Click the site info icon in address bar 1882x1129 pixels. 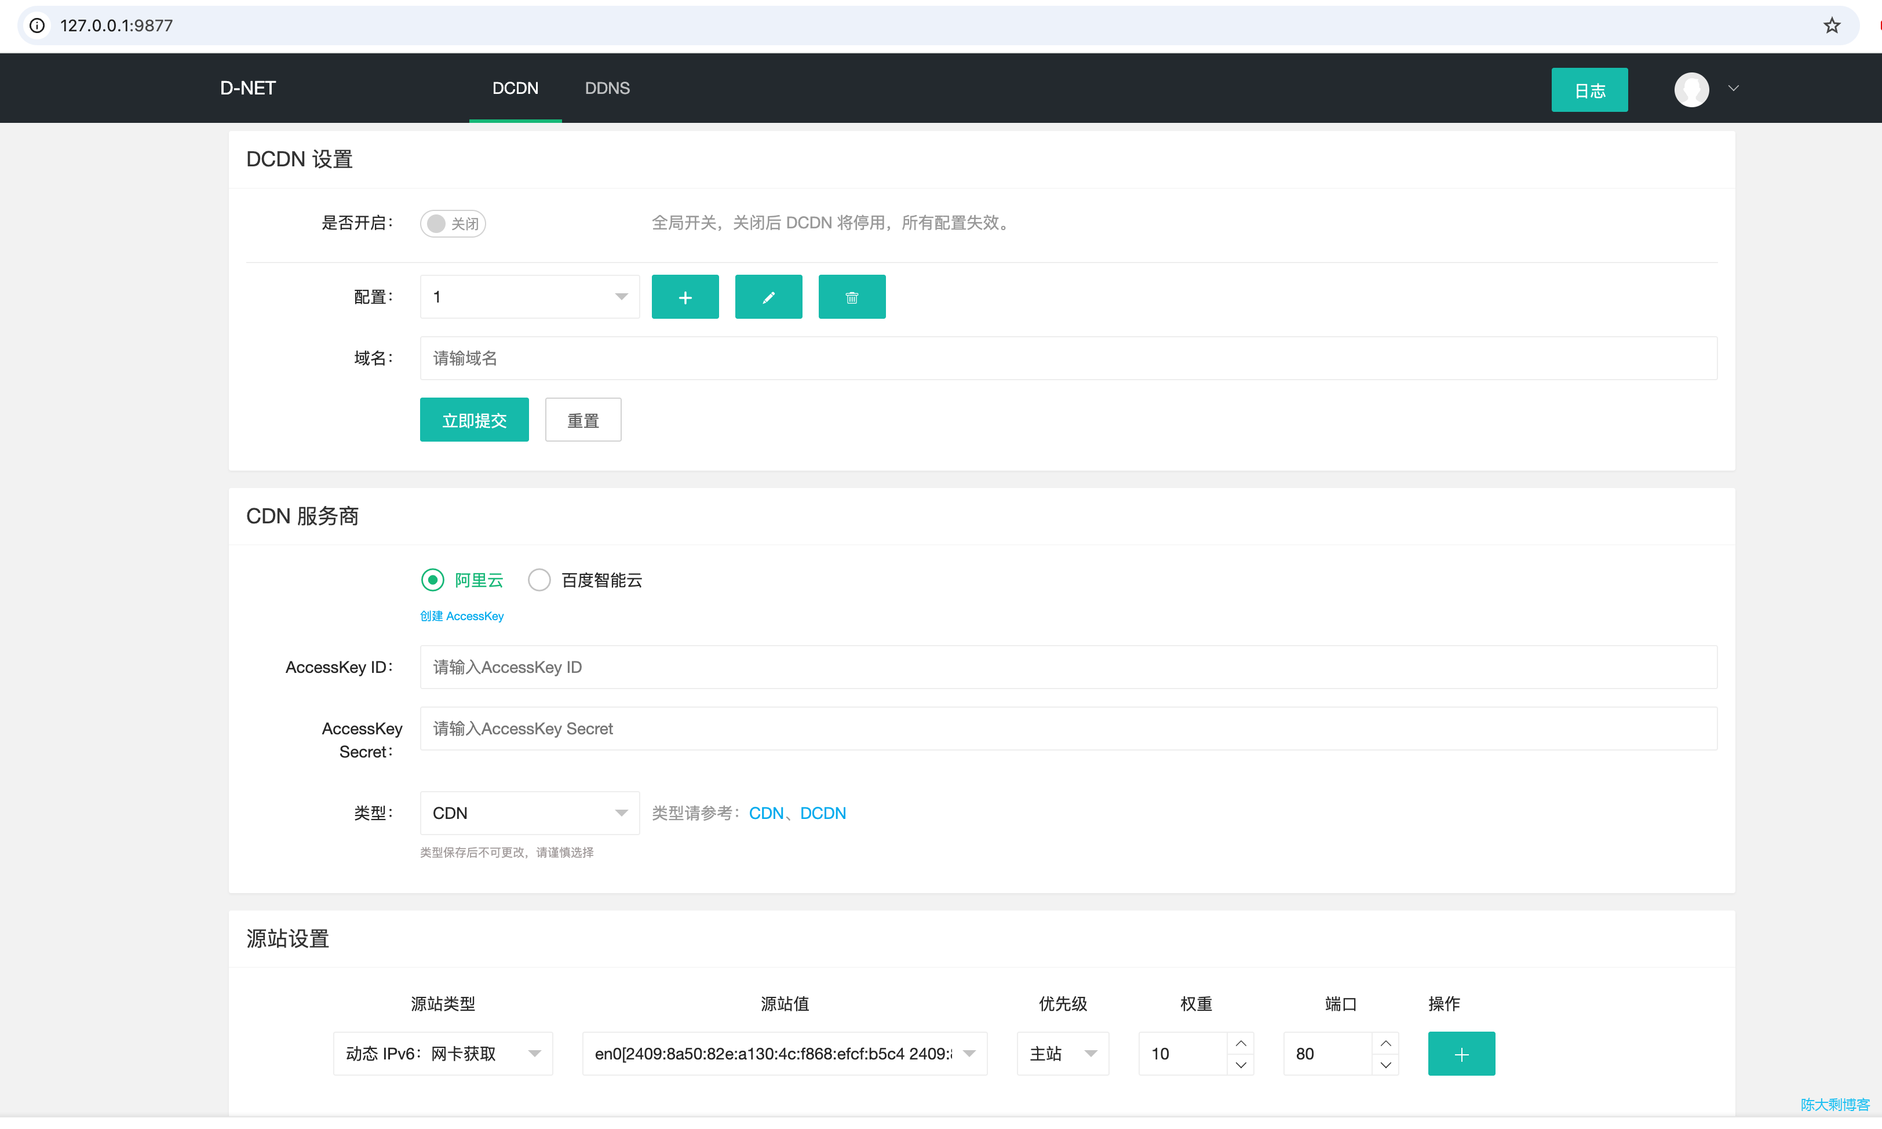pyautogui.click(x=37, y=25)
